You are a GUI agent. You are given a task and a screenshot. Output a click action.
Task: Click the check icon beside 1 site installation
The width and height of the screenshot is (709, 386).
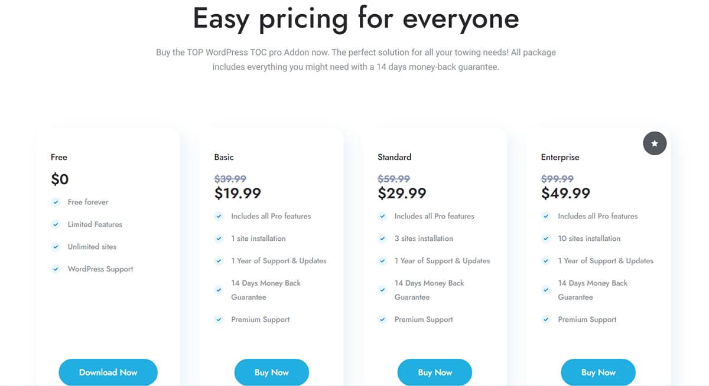[x=219, y=238]
